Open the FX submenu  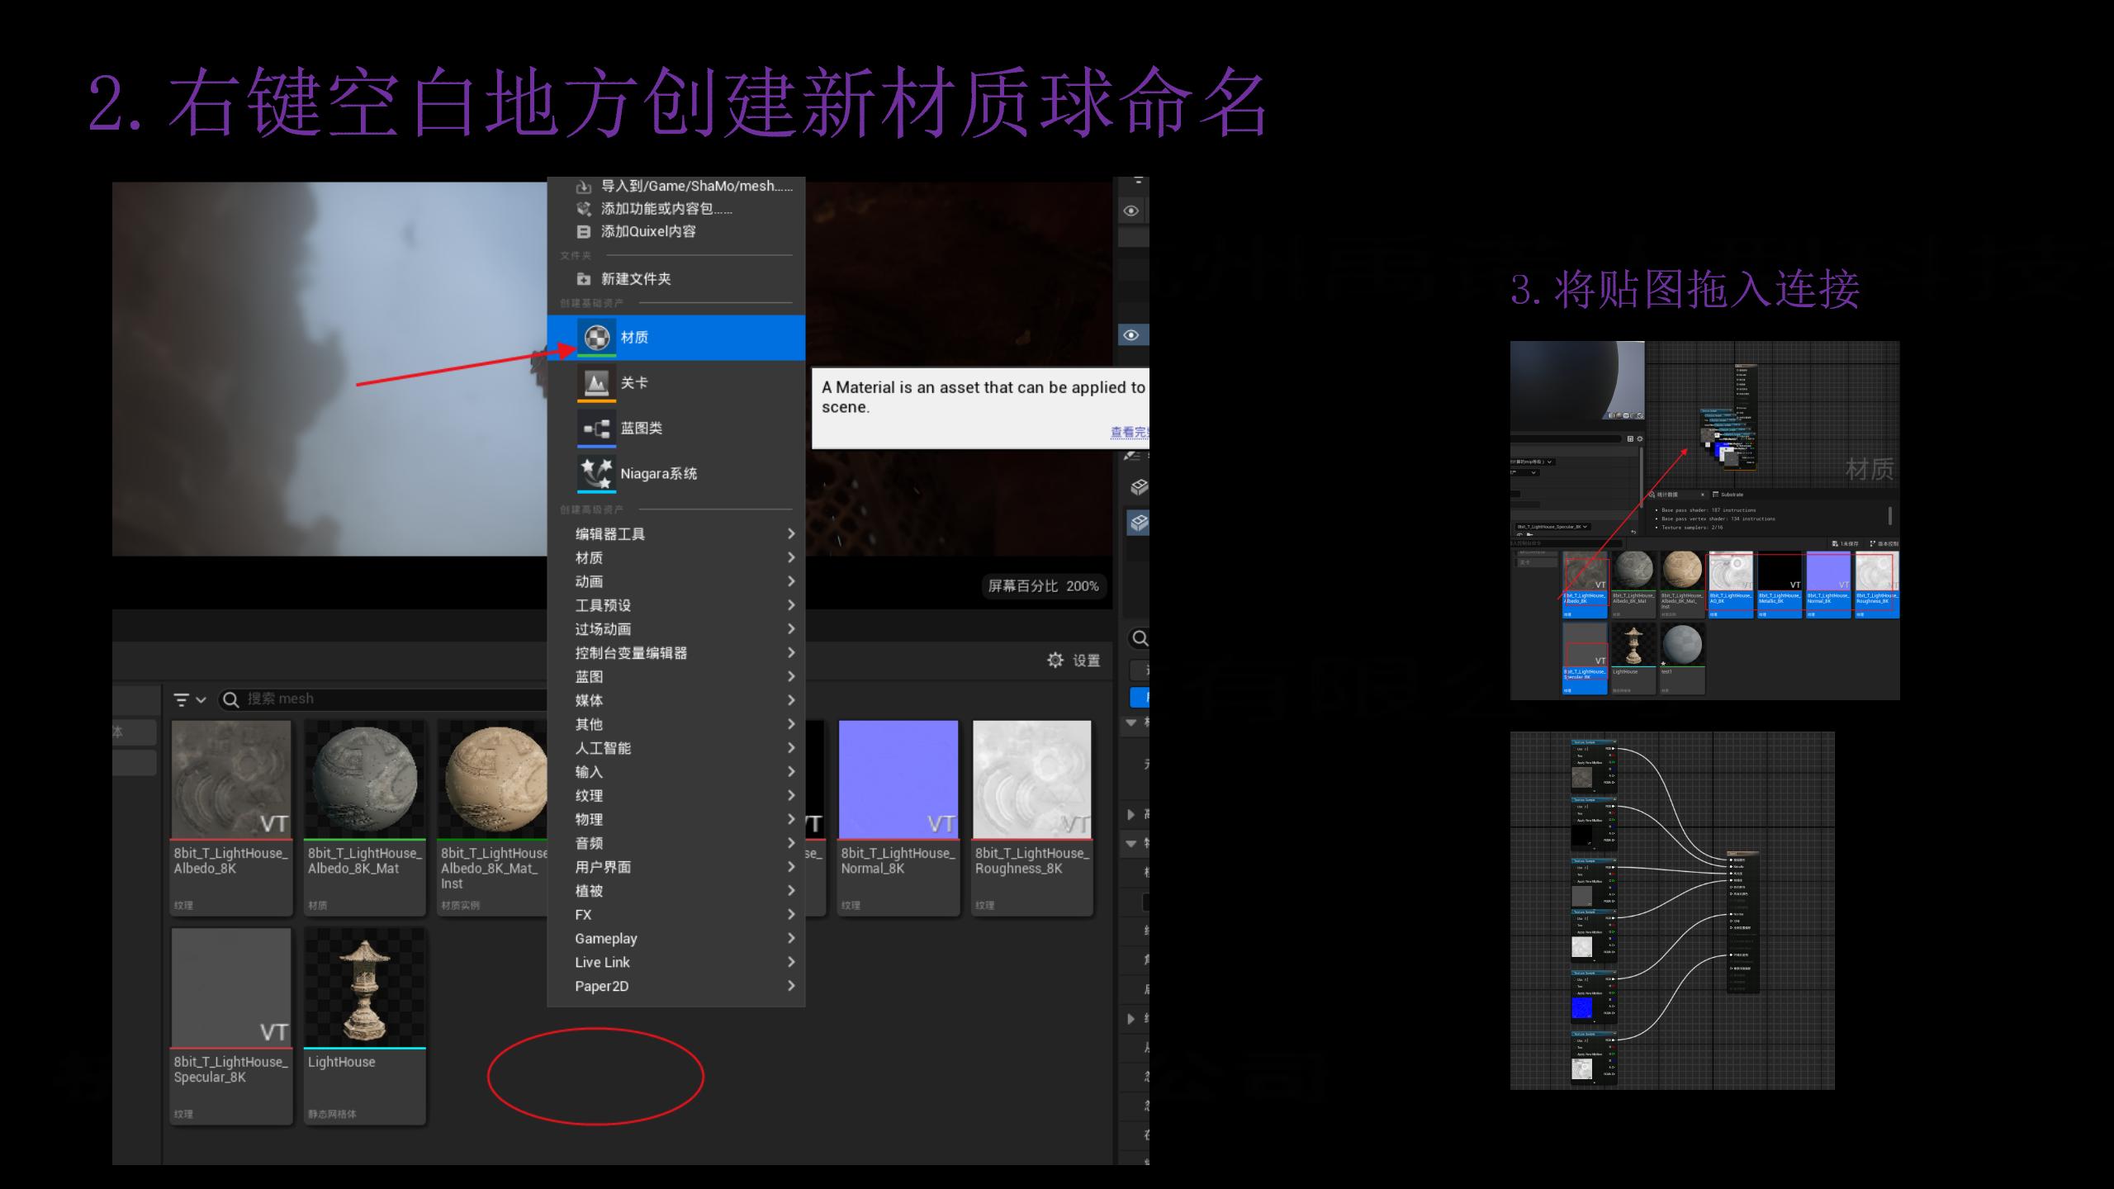click(x=675, y=914)
